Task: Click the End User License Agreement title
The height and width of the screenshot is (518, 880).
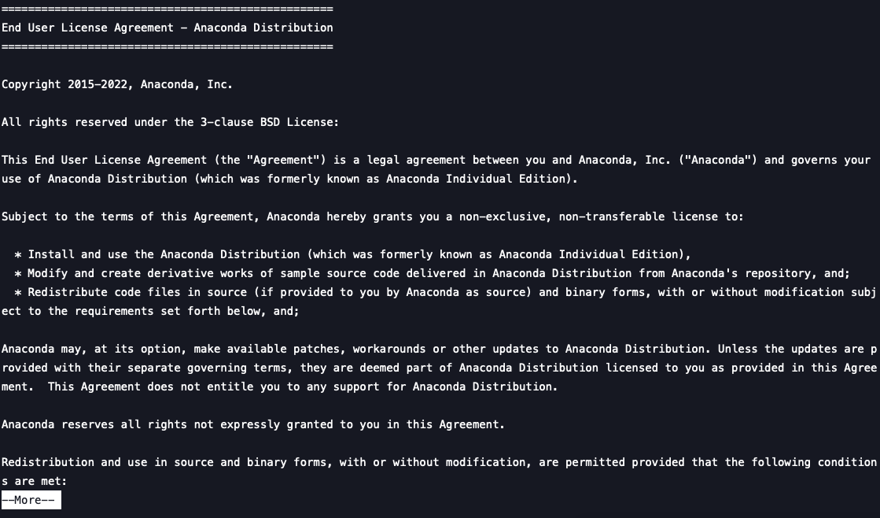Action: coord(167,28)
